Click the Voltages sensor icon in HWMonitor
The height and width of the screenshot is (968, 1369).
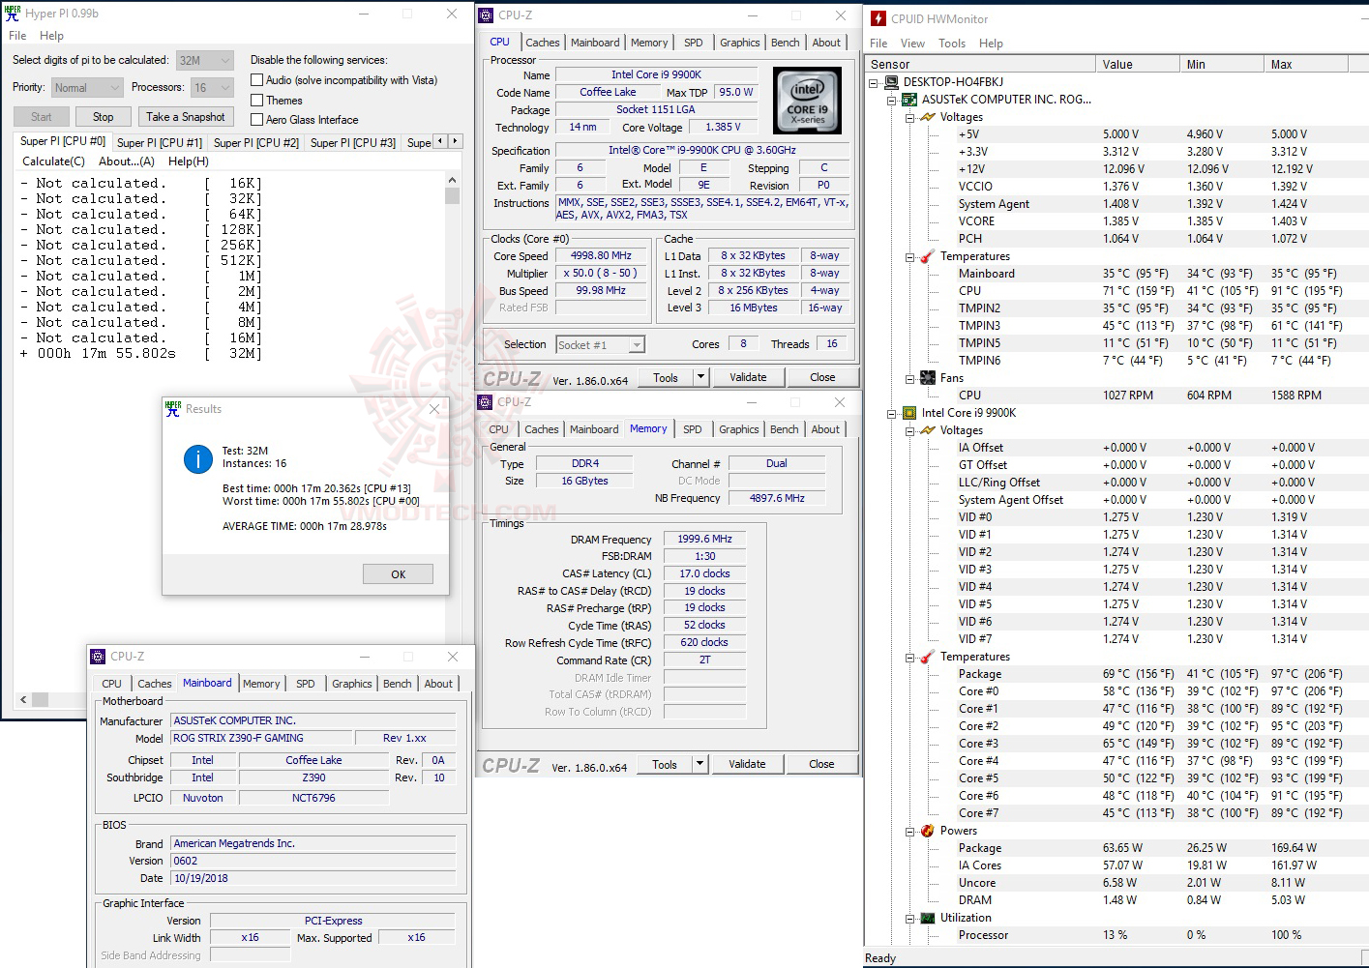926,116
